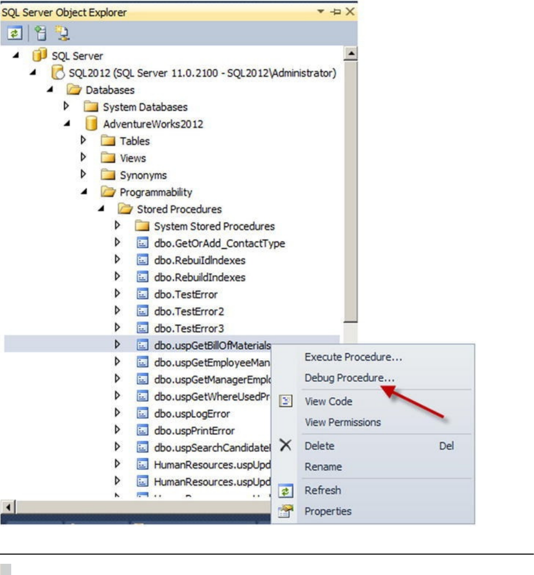
Task: Click the SQL Server root node icon
Action: 39,56
